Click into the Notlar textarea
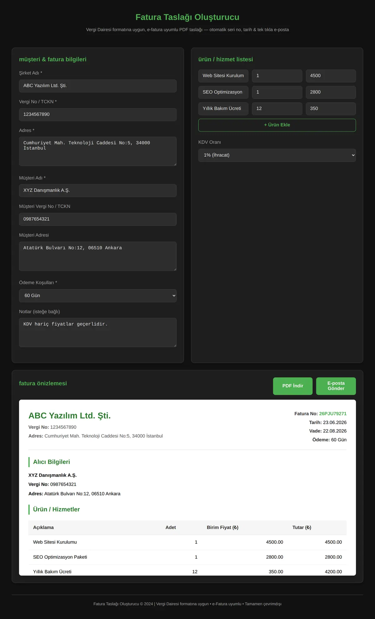The width and height of the screenshot is (375, 619). [x=98, y=332]
